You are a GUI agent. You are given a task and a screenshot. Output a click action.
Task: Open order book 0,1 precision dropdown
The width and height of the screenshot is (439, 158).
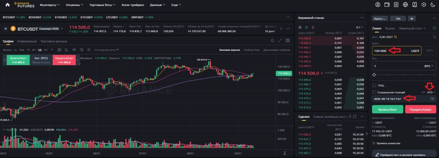point(359,27)
